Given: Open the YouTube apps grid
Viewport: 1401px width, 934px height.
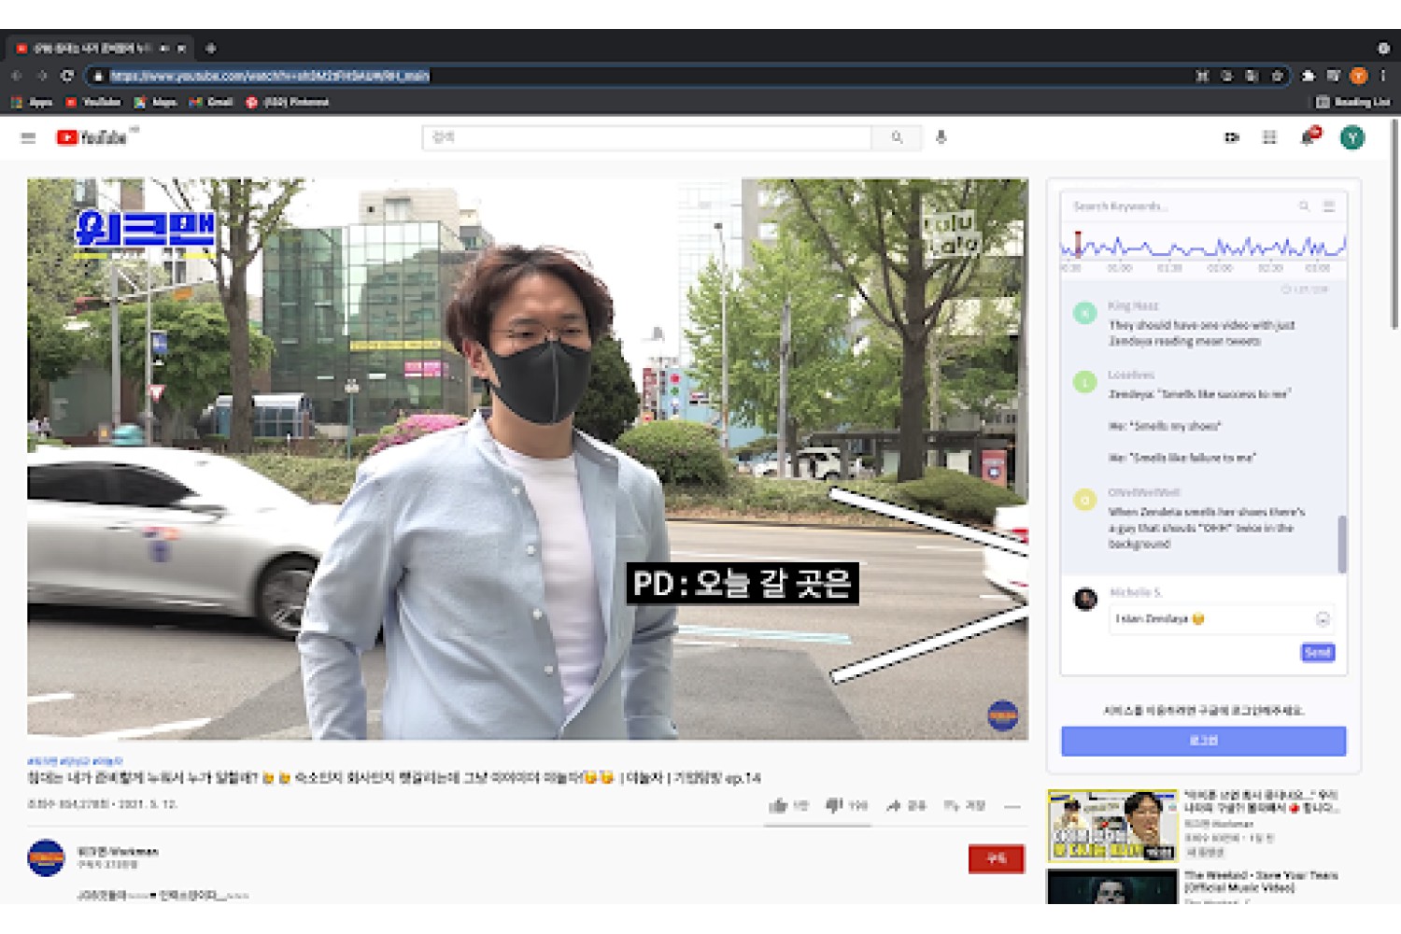Looking at the screenshot, I should coord(1269,137).
